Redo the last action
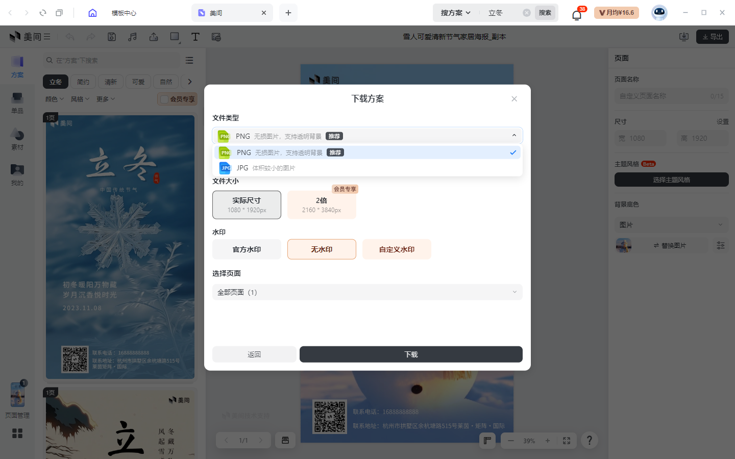Image resolution: width=735 pixels, height=459 pixels. coord(90,37)
